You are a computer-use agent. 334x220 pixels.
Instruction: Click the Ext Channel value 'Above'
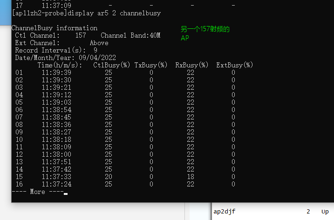(99, 43)
